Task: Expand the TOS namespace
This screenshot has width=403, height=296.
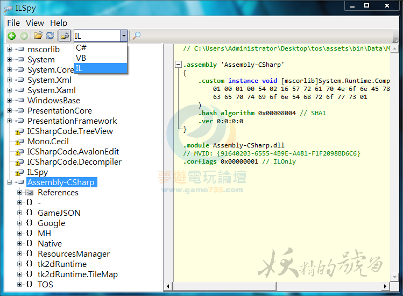Action: pos(20,284)
